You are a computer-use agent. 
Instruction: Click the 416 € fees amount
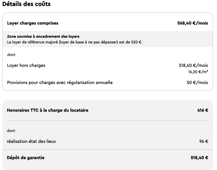(x=203, y=110)
